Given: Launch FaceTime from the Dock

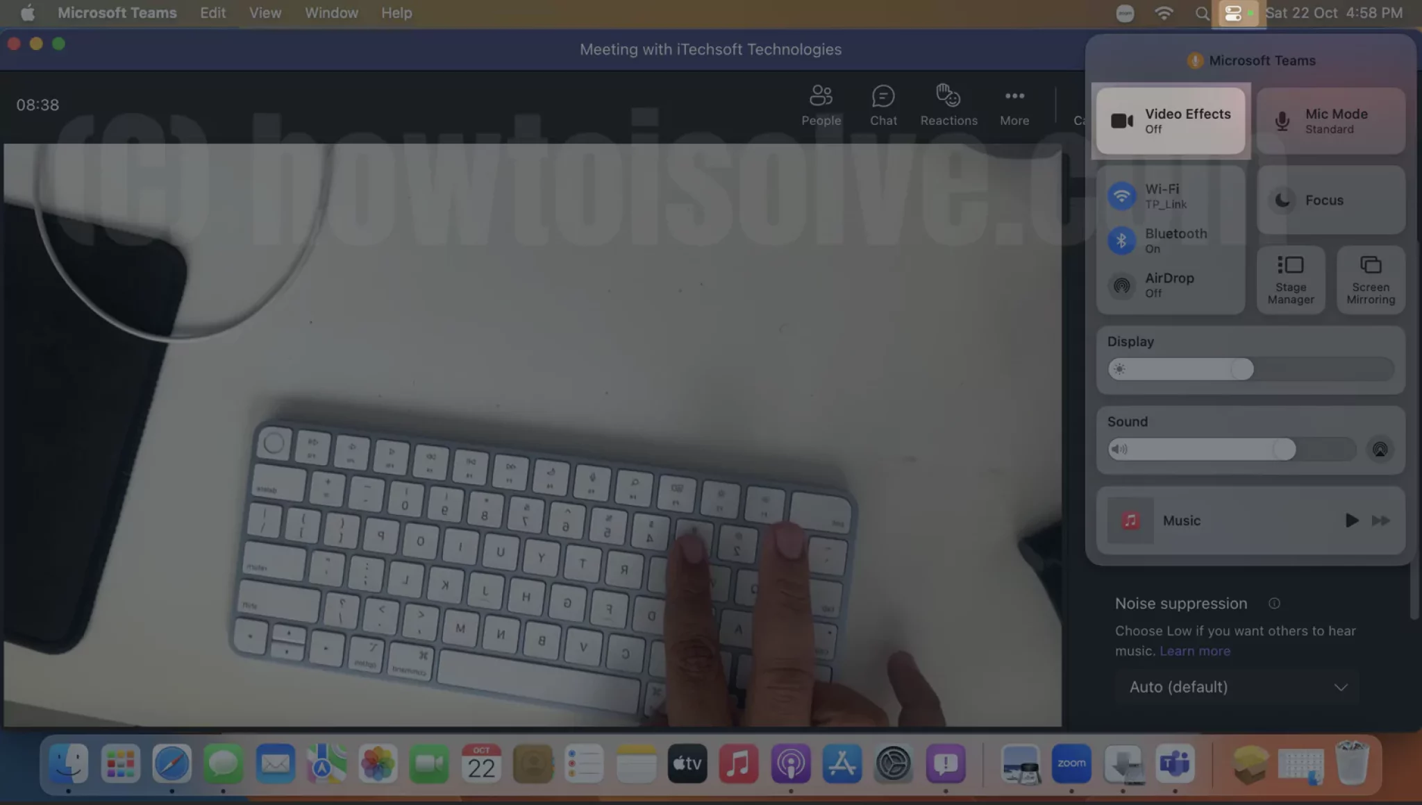Looking at the screenshot, I should point(429,764).
